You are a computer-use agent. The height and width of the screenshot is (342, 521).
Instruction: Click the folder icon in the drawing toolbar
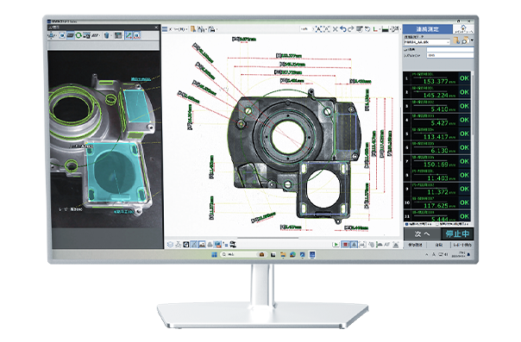pos(193,29)
